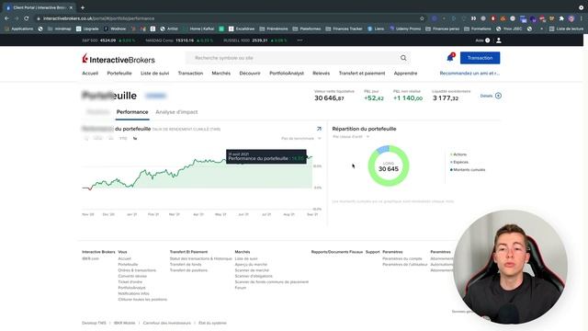Open the Relevés menu
The width and height of the screenshot is (588, 331).
click(x=321, y=74)
